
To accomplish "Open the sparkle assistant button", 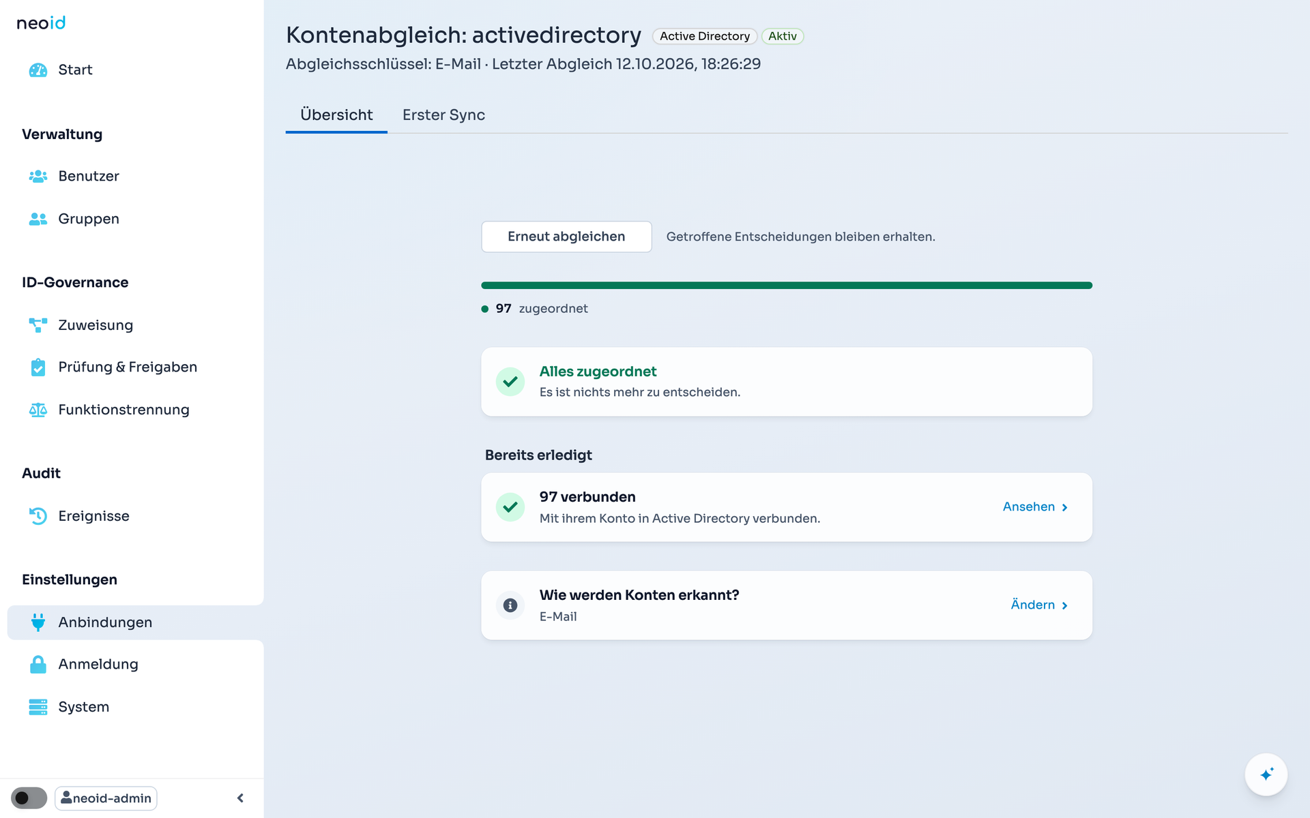I will [x=1266, y=774].
